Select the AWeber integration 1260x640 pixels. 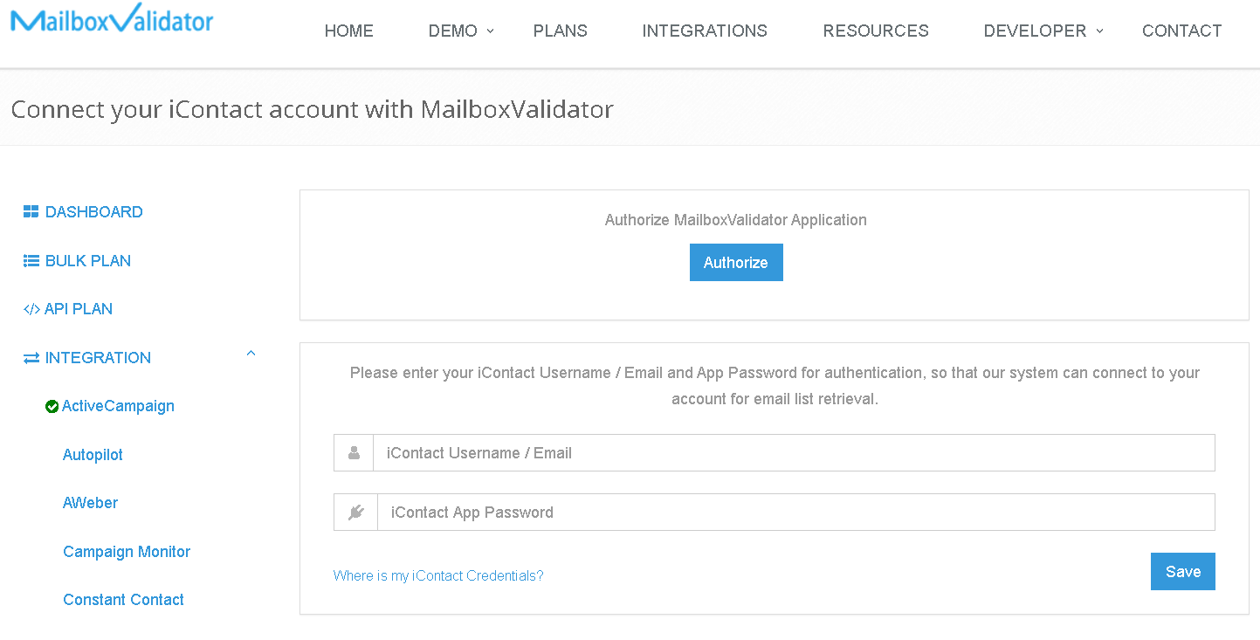point(90,503)
